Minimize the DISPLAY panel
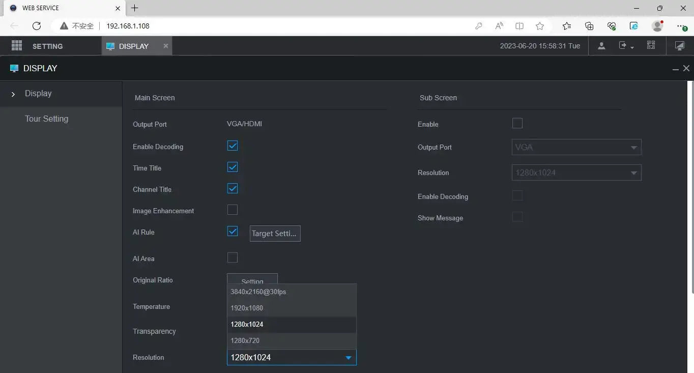The height and width of the screenshot is (373, 694). (x=675, y=69)
